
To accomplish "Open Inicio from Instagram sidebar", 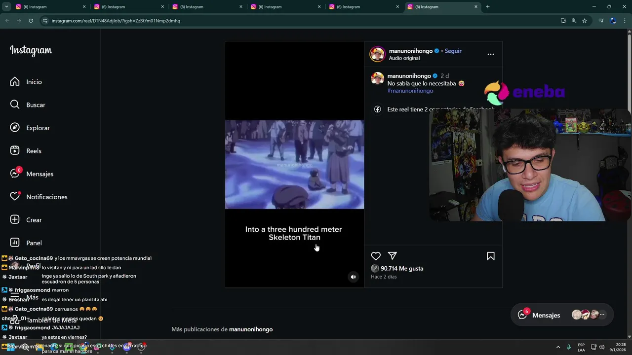I will pos(26,82).
